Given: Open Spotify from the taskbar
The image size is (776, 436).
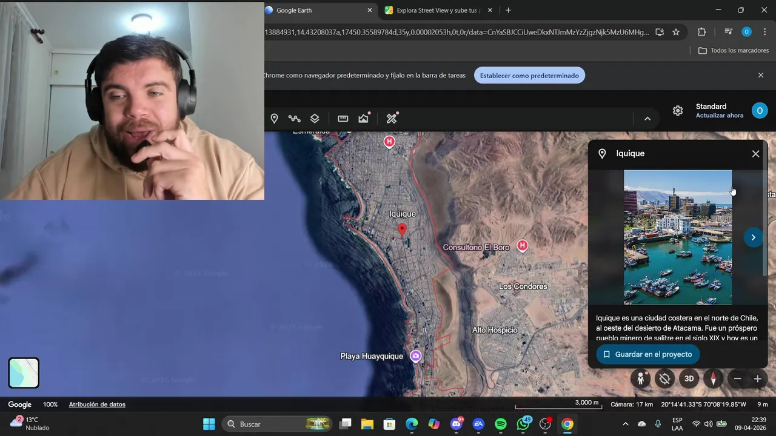Looking at the screenshot, I should [501, 424].
